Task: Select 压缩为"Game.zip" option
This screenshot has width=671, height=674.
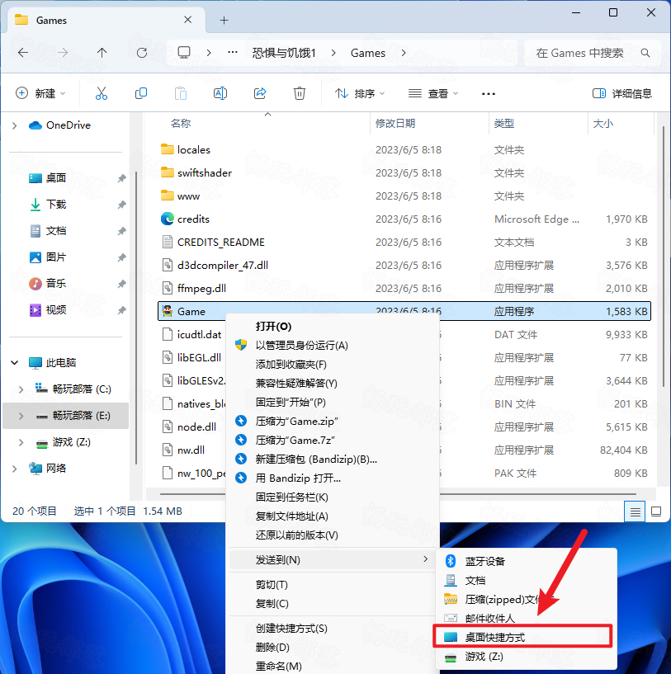Action: (332, 422)
